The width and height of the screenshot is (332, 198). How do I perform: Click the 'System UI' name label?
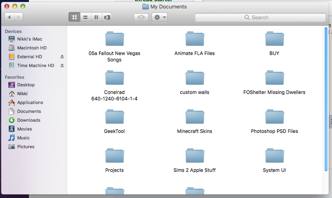point(274,170)
